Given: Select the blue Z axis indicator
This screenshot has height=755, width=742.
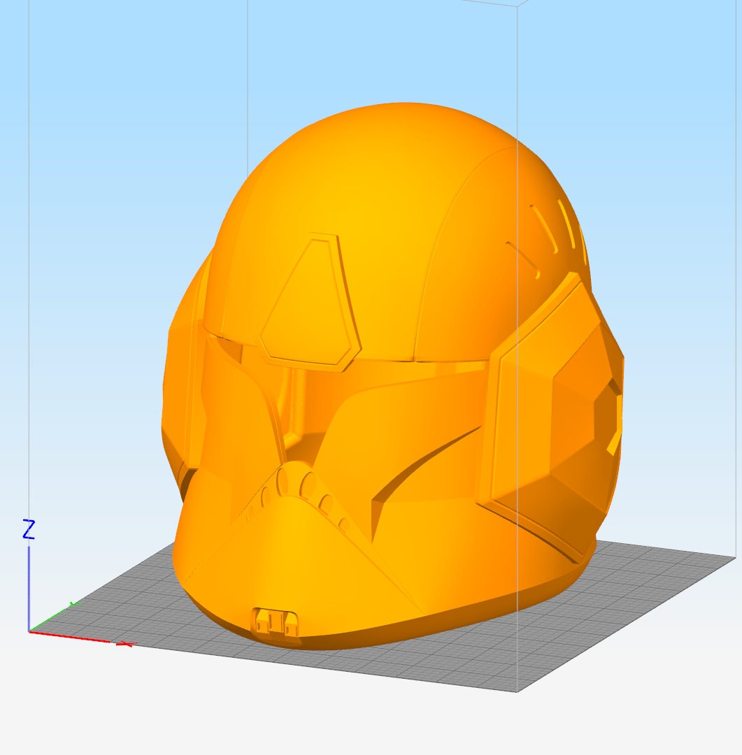Looking at the screenshot, I should pos(29,529).
